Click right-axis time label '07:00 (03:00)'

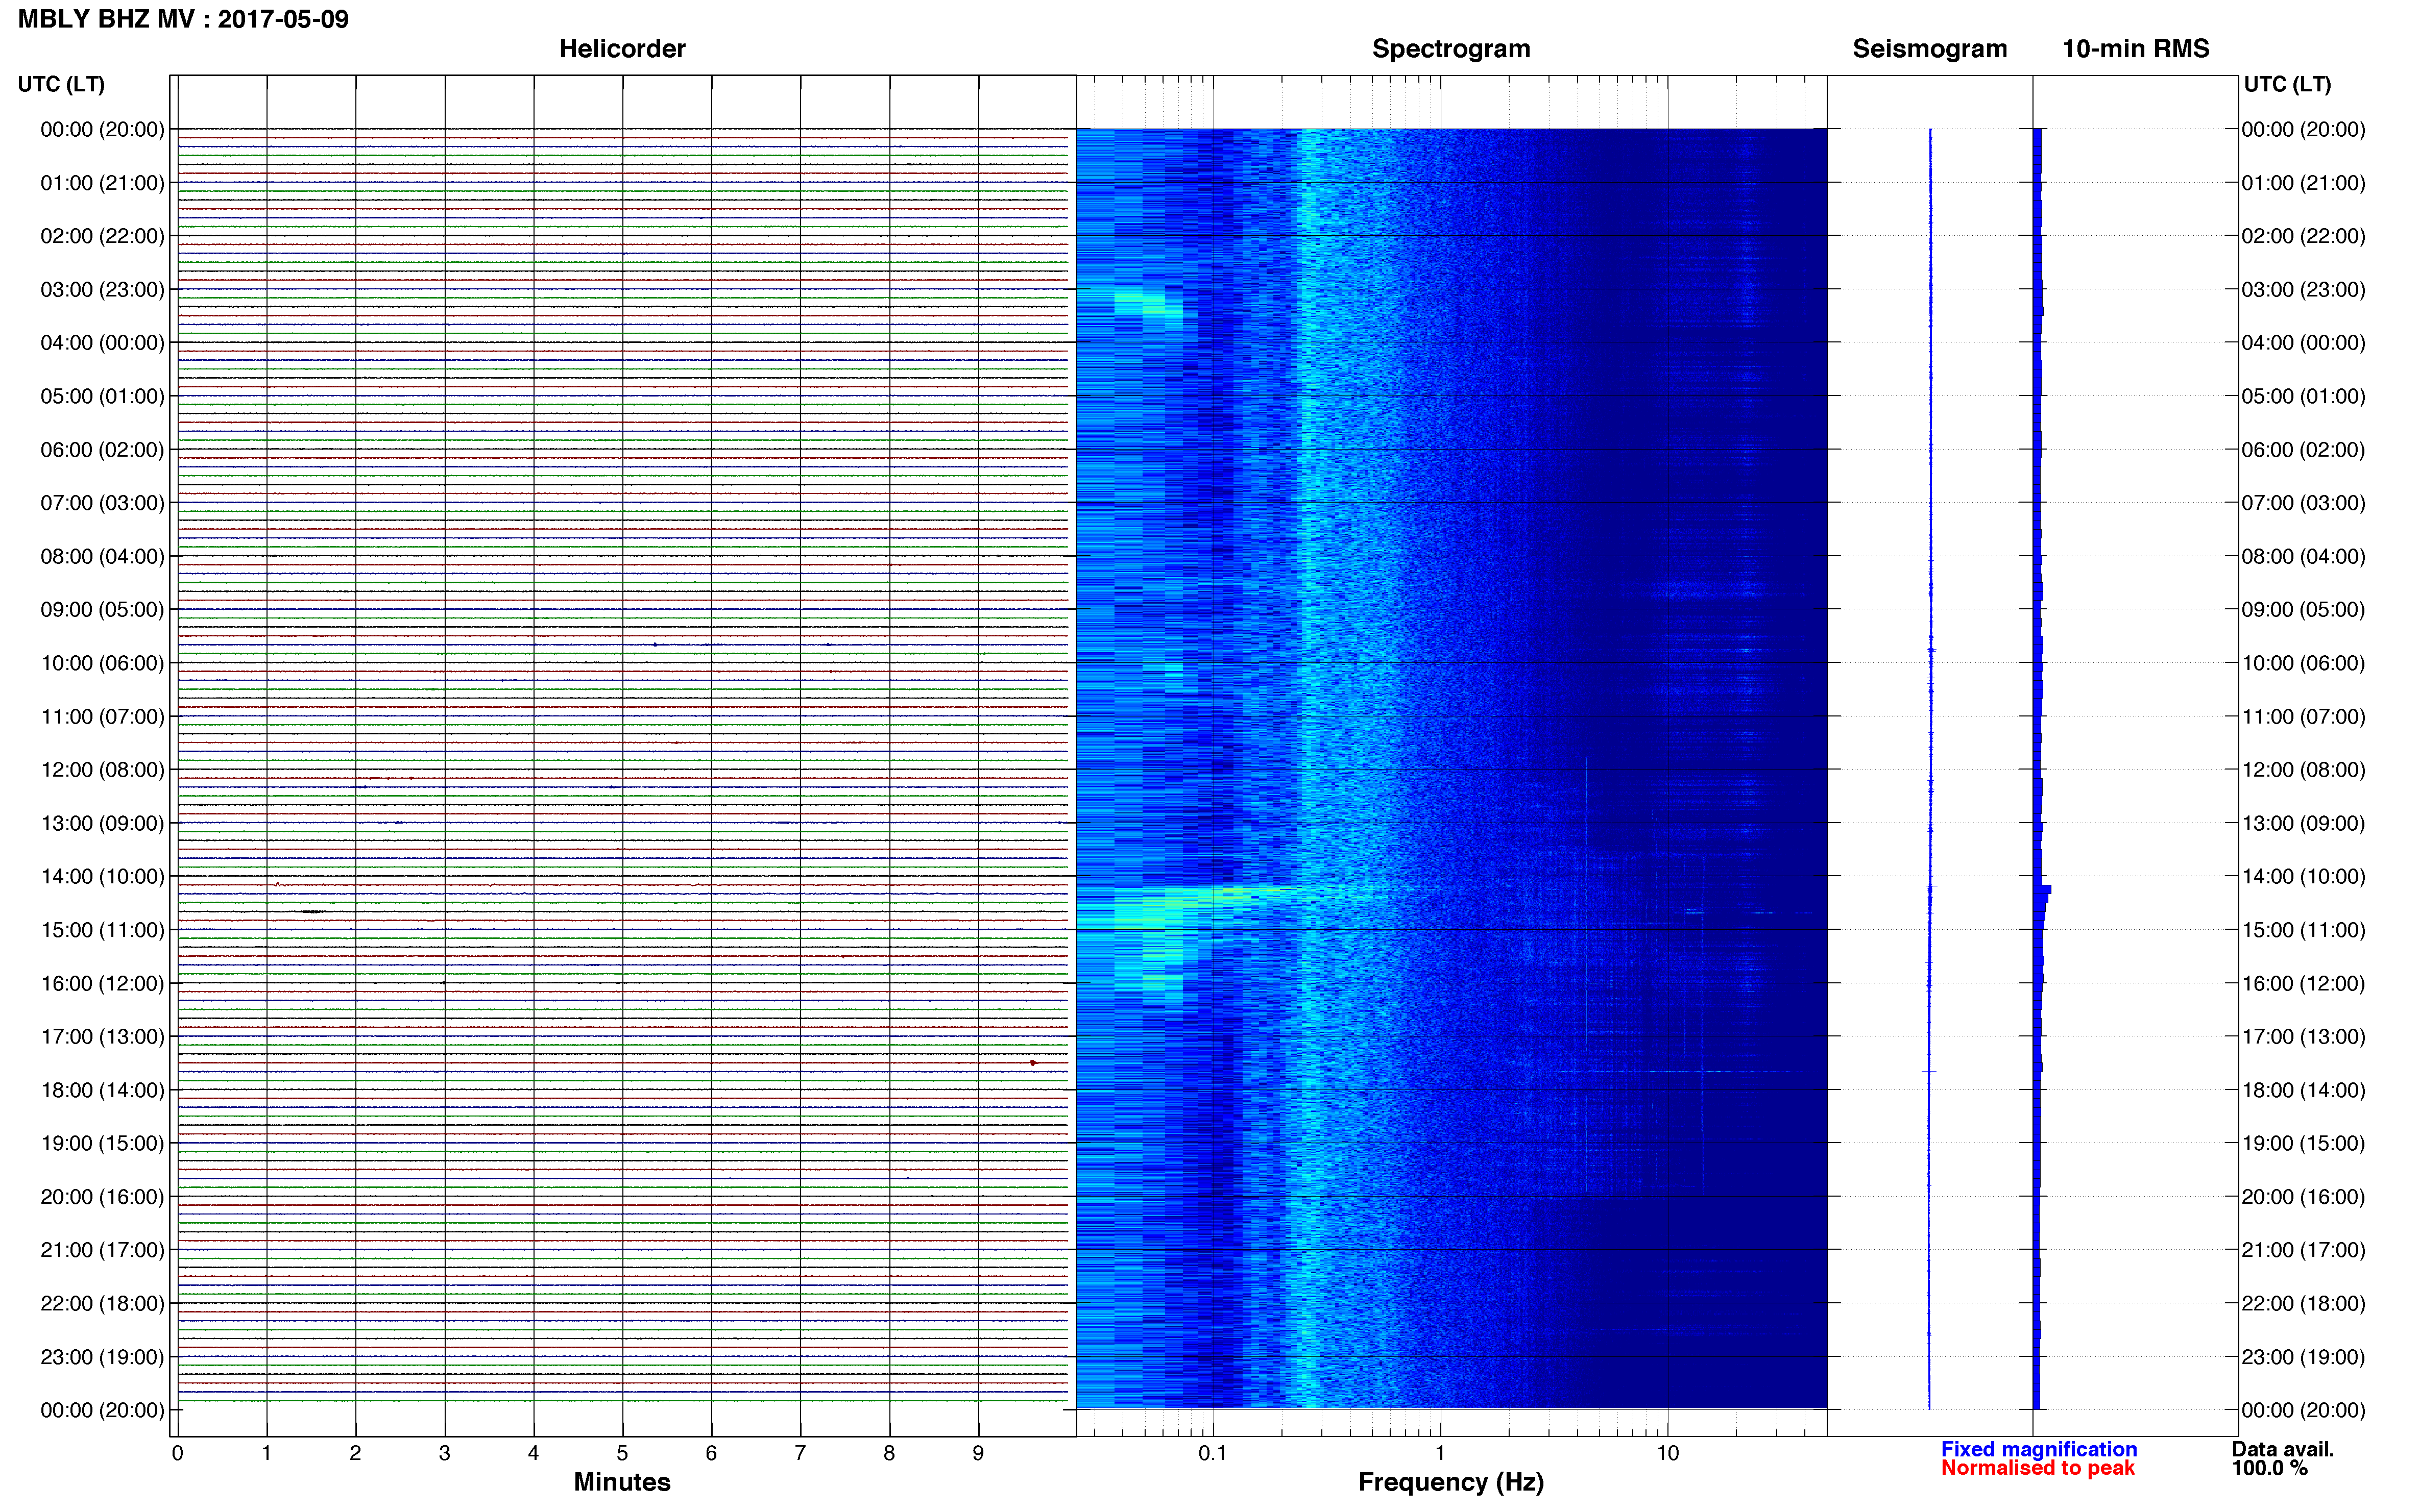click(2303, 503)
